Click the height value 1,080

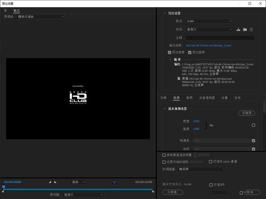point(196,129)
